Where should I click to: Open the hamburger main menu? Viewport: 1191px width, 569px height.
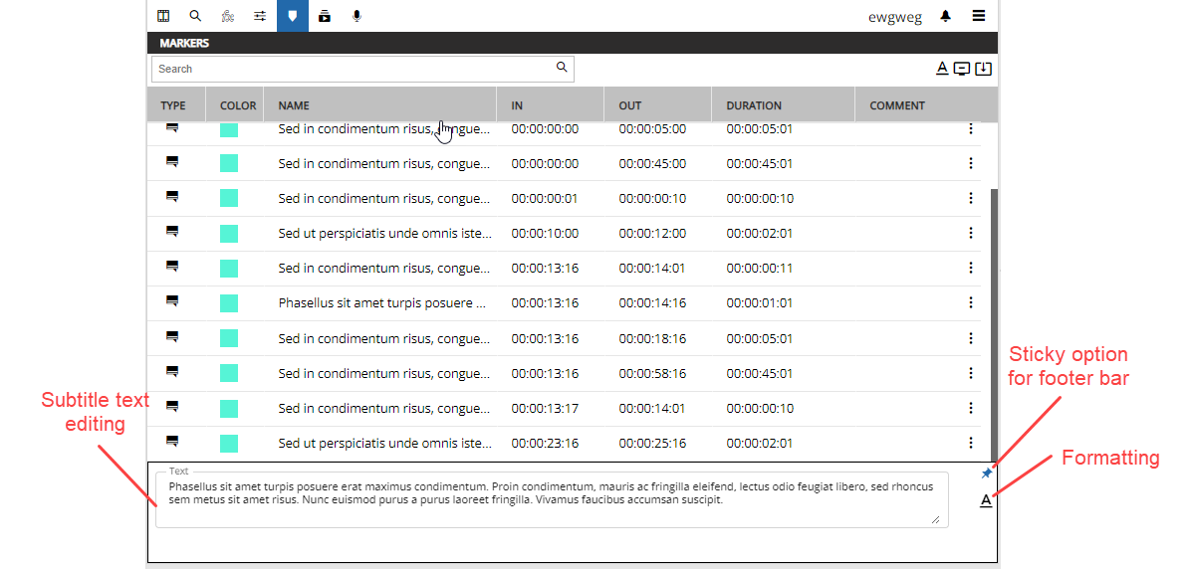pyautogui.click(x=979, y=16)
